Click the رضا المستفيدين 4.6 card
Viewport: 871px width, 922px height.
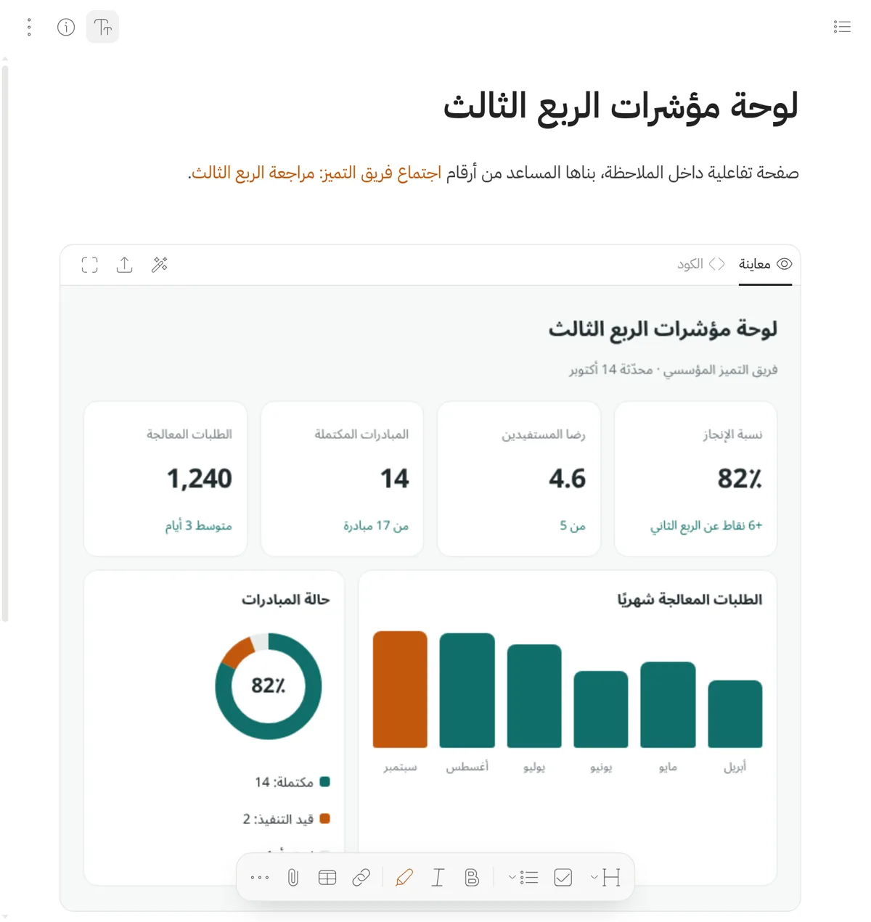point(519,479)
